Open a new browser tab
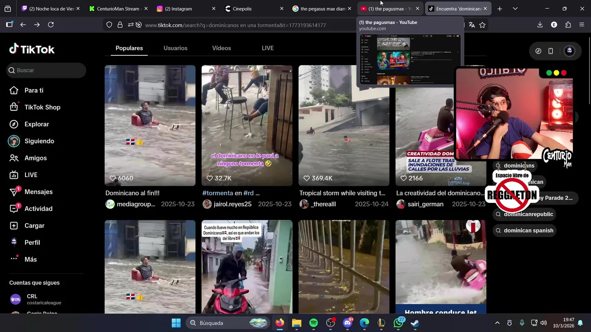This screenshot has height=332, width=591. [x=500, y=9]
